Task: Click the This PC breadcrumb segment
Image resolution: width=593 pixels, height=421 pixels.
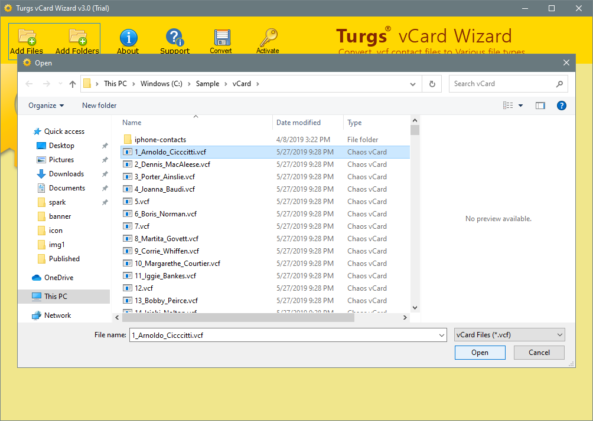Action: point(115,84)
